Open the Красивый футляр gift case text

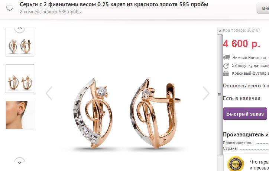[x=250, y=73]
